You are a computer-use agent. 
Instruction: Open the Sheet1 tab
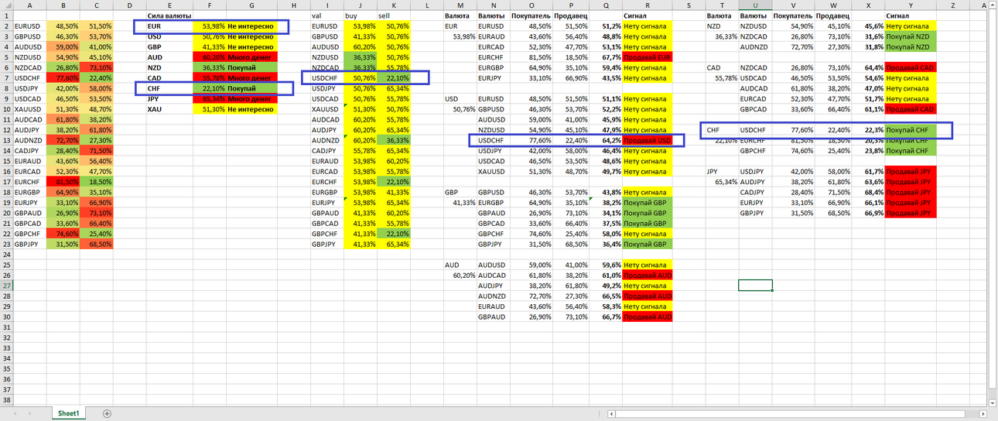click(x=68, y=414)
